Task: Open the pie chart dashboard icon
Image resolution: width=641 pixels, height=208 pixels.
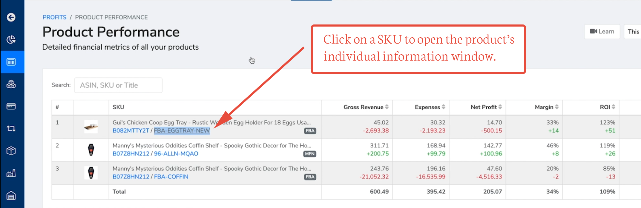Action: (11, 39)
